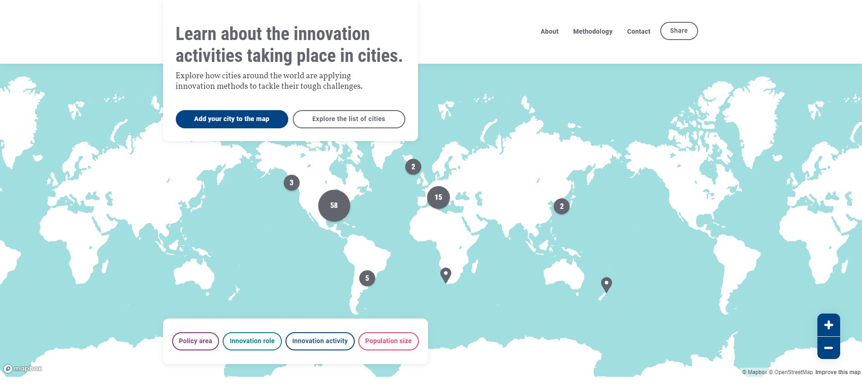Screen dimensions: 862x390
Task: Zoom out with the minus button
Action: 828,348
